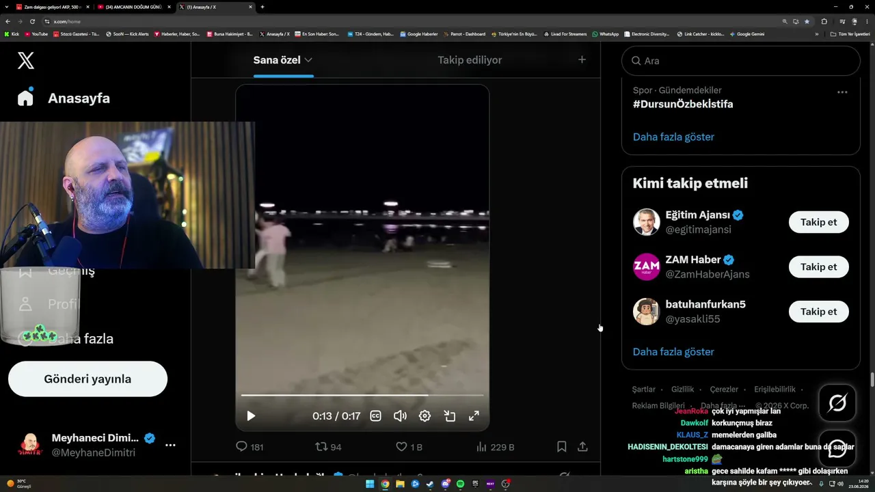875x492 pixels.
Task: View the post analytics showing 229 B
Action: pos(495,447)
